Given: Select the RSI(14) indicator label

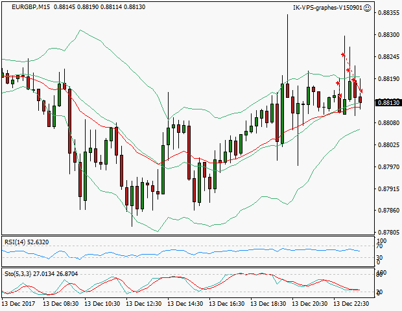Looking at the screenshot, I should (27, 242).
